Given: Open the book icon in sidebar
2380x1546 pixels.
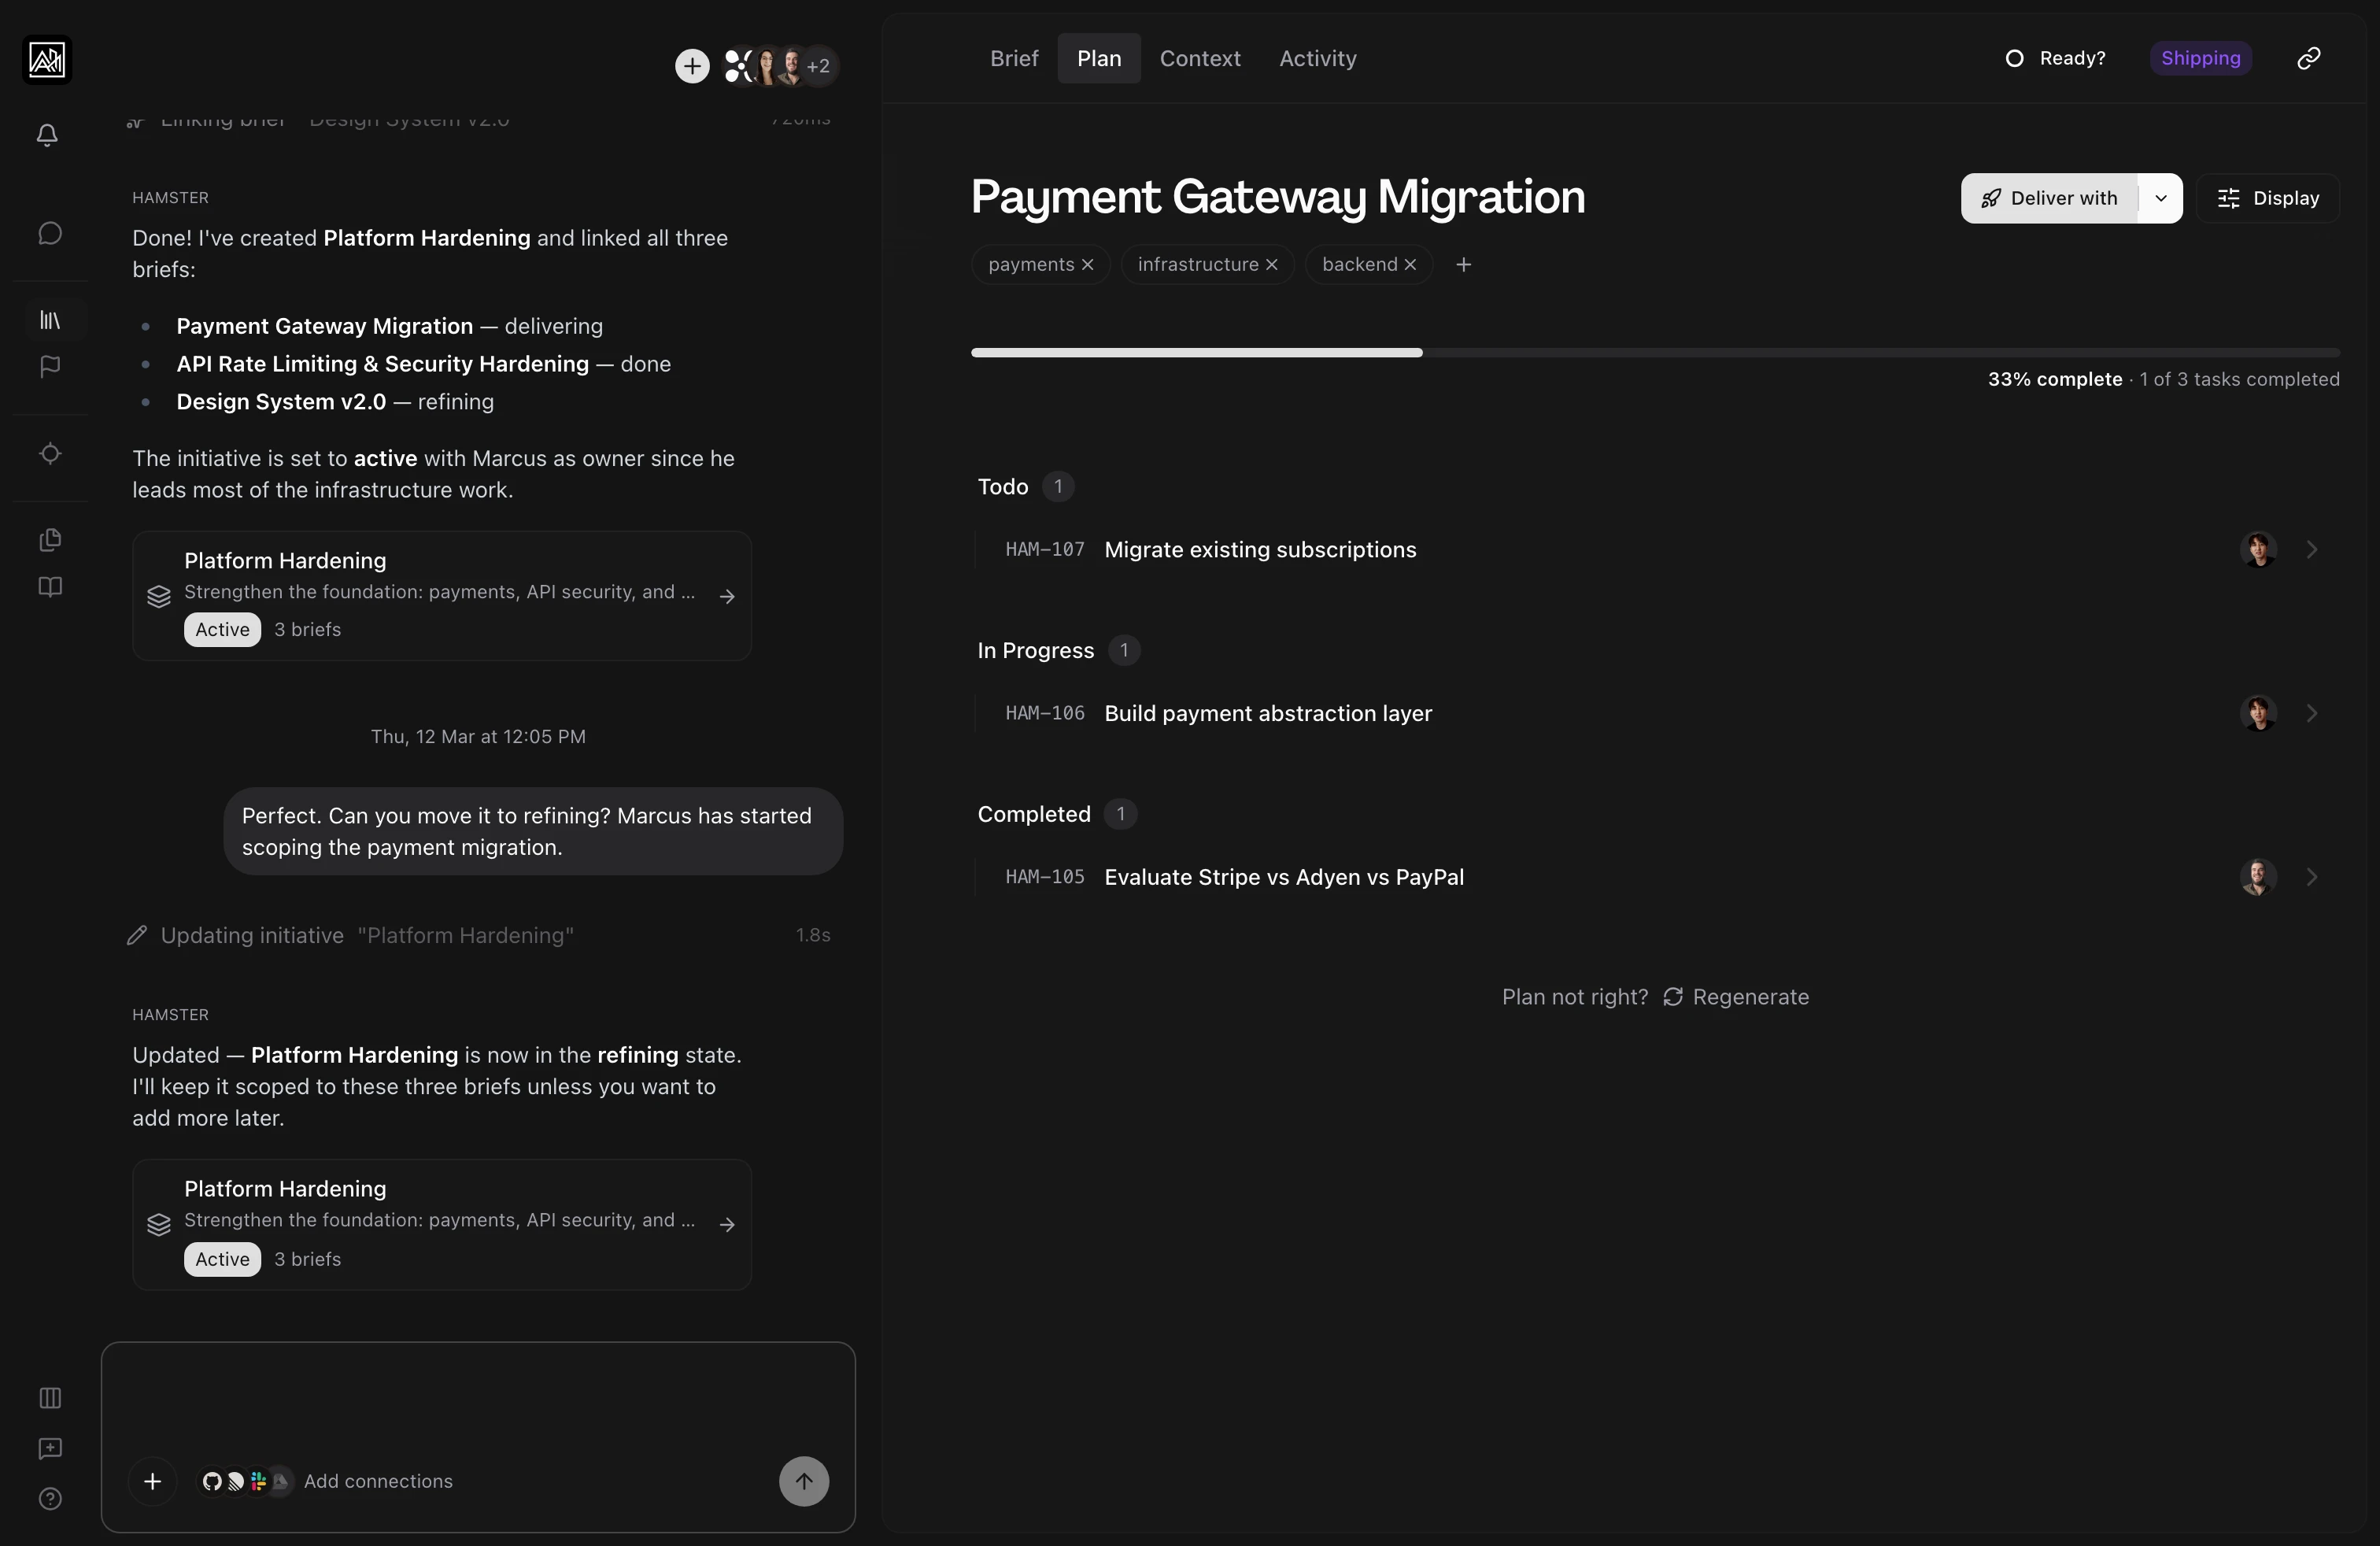Looking at the screenshot, I should (x=50, y=587).
